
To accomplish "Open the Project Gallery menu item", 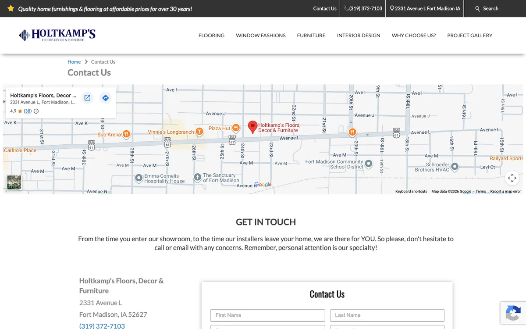I will tap(470, 36).
